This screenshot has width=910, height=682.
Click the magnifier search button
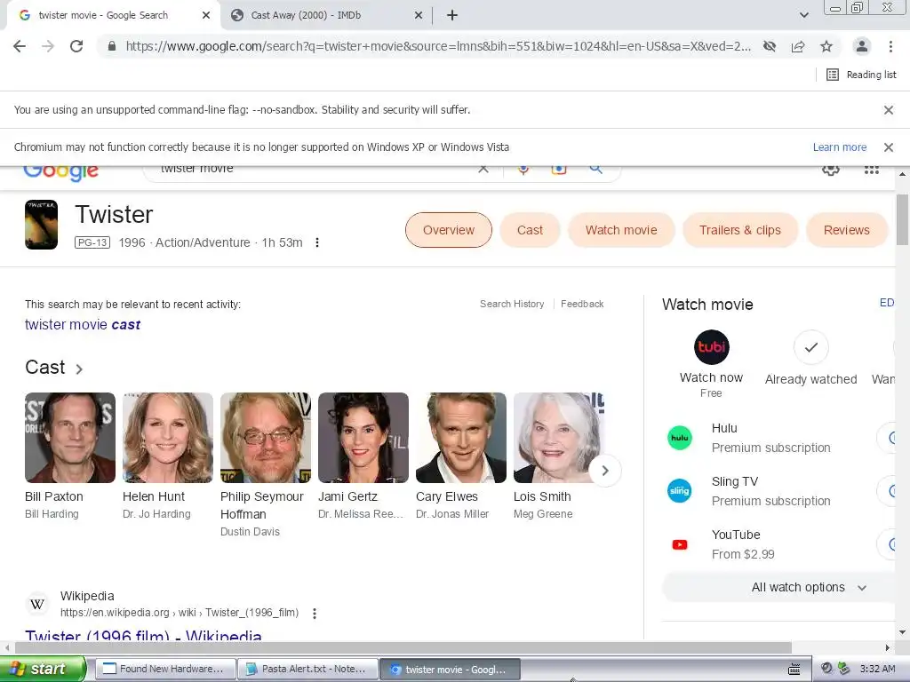click(595, 170)
